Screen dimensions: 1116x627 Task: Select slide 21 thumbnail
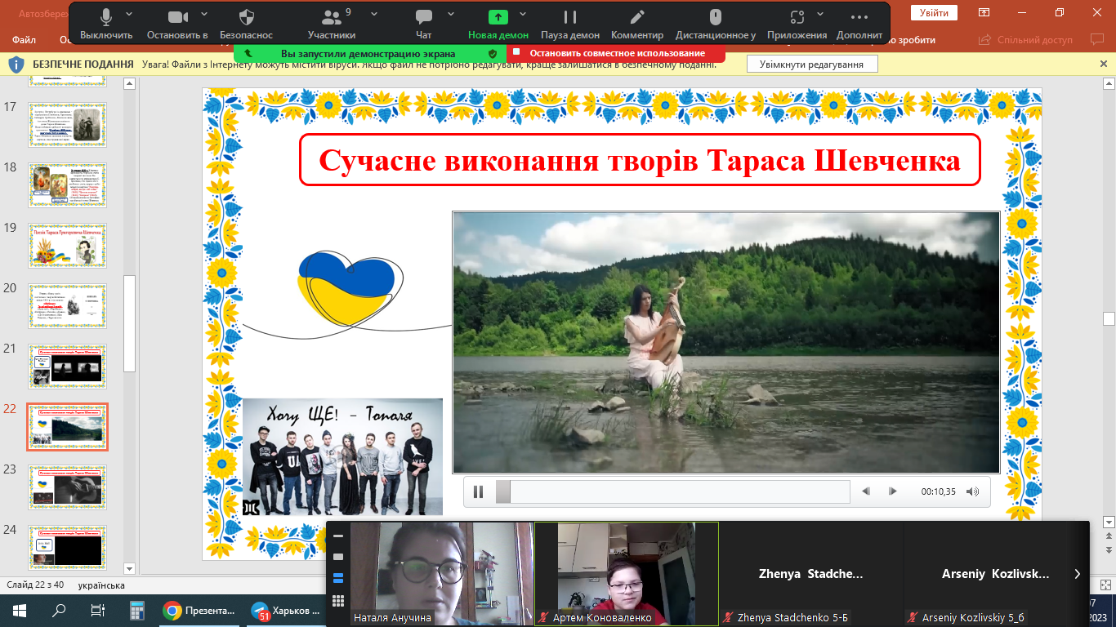(67, 367)
